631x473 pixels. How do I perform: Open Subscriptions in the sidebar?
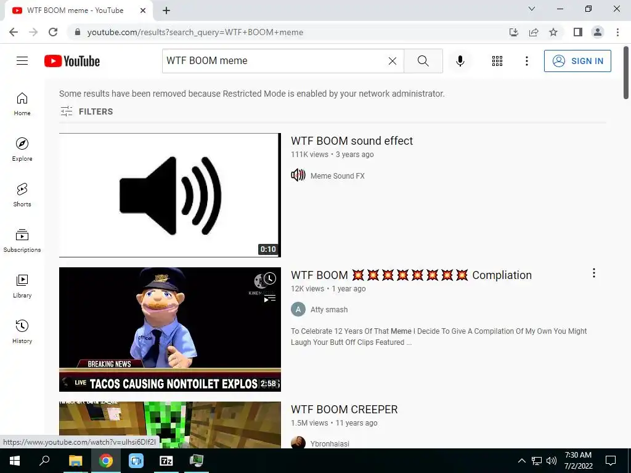(22, 241)
